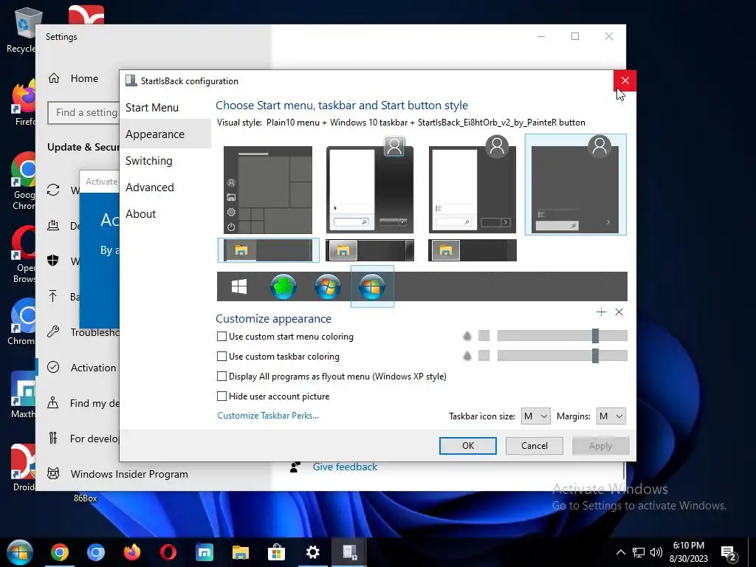Click the start menu color droplet icon
Screen dimensions: 756x567
(x=467, y=336)
